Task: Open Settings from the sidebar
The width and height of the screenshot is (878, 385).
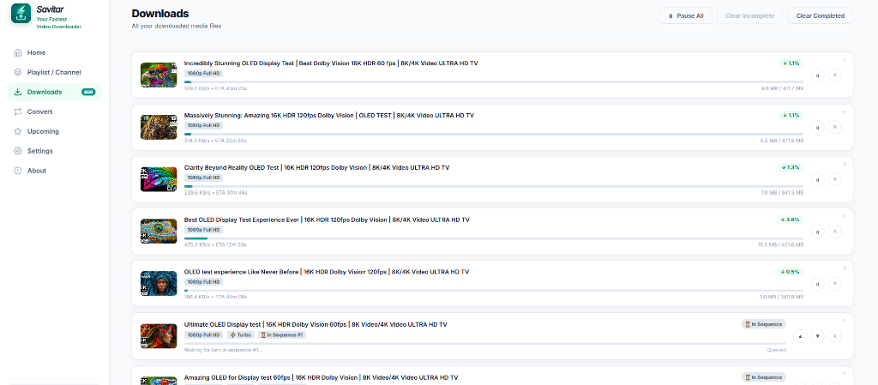Action: click(55, 151)
